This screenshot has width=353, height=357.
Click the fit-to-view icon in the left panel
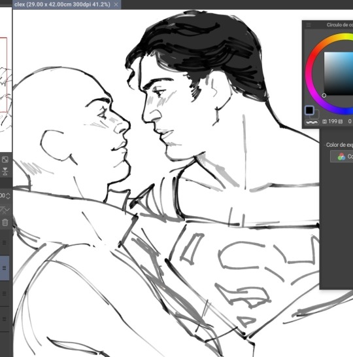pyautogui.click(x=5, y=159)
